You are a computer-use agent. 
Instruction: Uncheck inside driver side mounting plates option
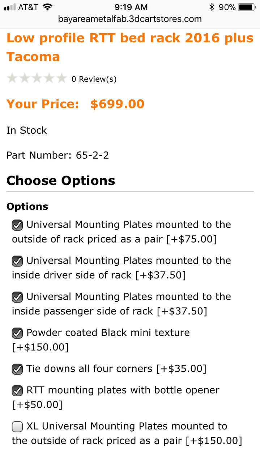[x=17, y=261]
